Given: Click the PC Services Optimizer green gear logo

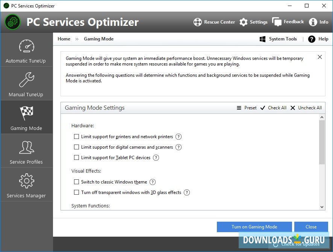Looking at the screenshot, I should [12, 22].
